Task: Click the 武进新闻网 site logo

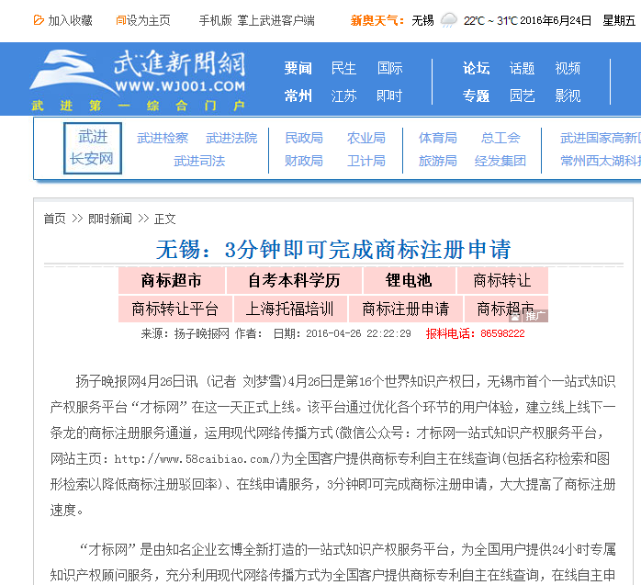Action: [x=138, y=80]
